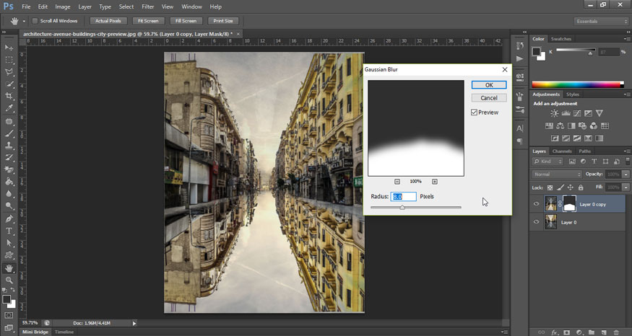The image size is (632, 336).
Task: Zoom in the Gaussian Blur preview
Action: coord(435,182)
